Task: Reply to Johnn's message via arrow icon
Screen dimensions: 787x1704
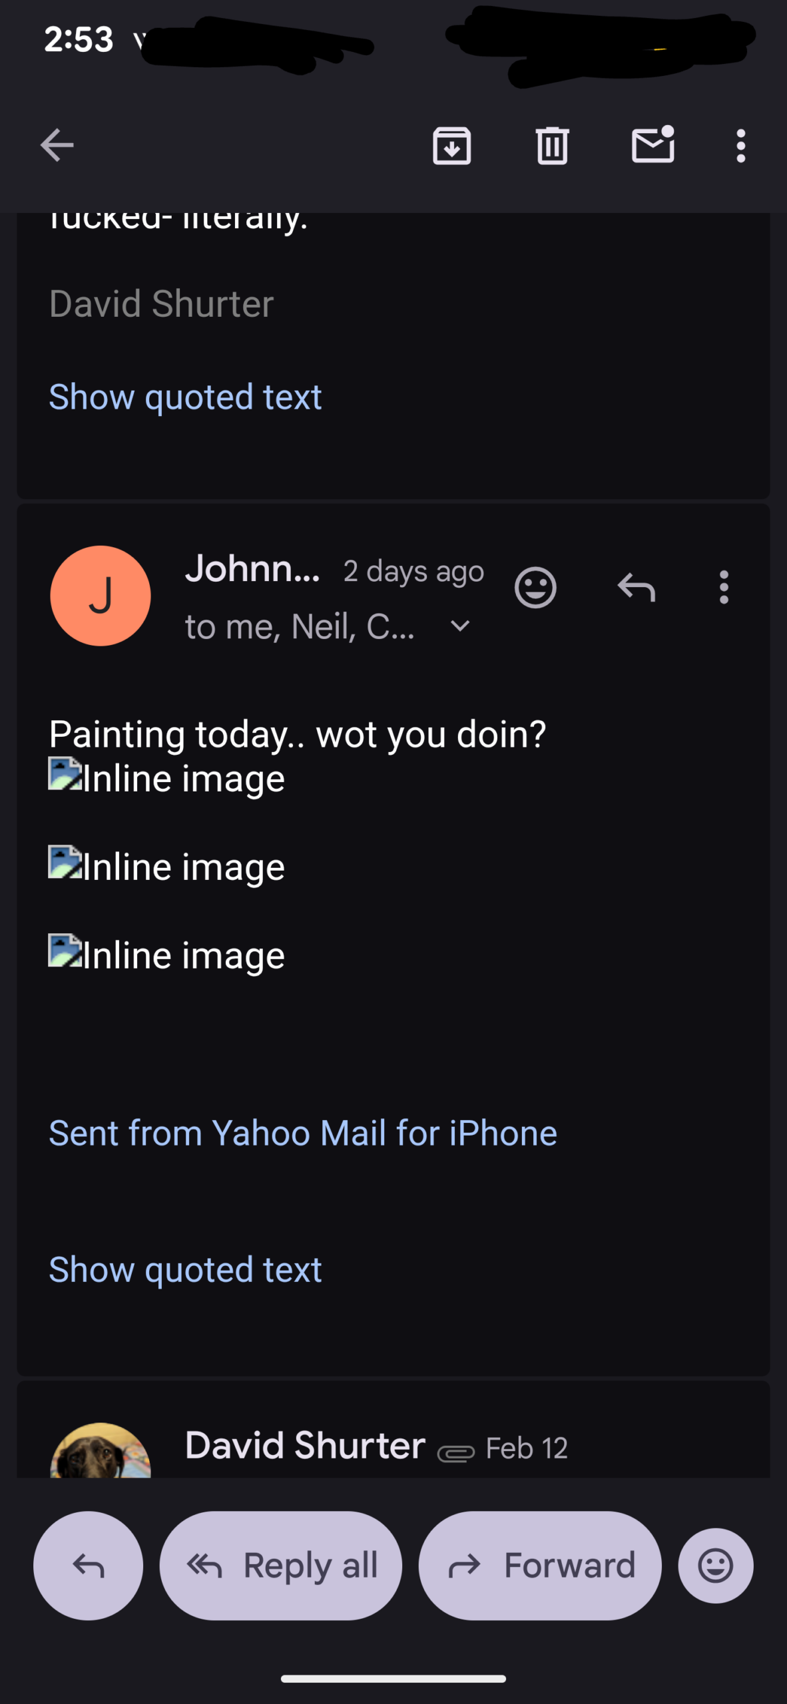Action: (x=637, y=588)
